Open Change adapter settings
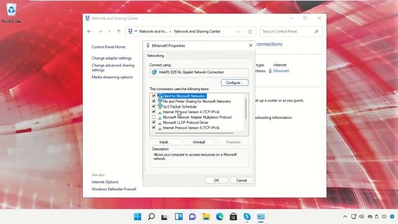 coord(112,58)
